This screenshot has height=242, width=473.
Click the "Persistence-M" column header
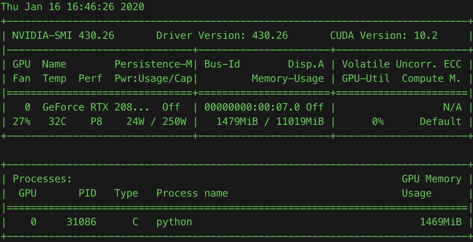(153, 64)
